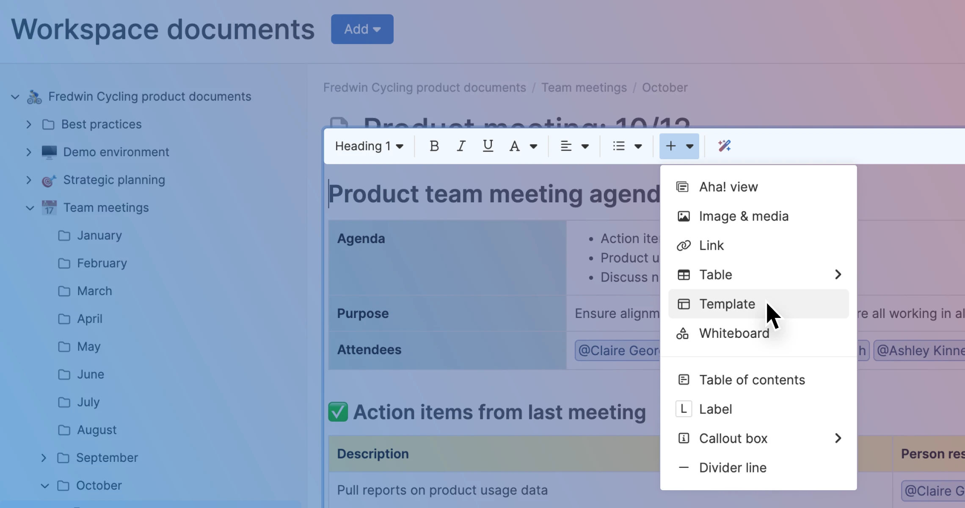965x508 pixels.
Task: Apply underline formatting
Action: pos(488,146)
